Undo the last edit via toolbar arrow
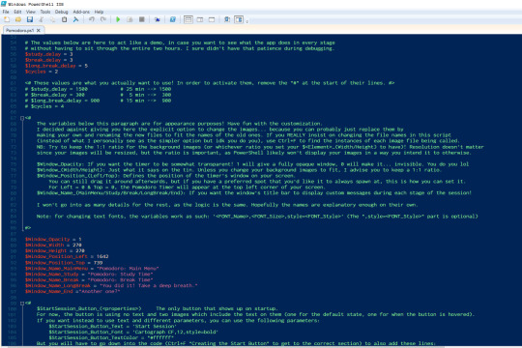522x348 pixels. (x=92, y=19)
